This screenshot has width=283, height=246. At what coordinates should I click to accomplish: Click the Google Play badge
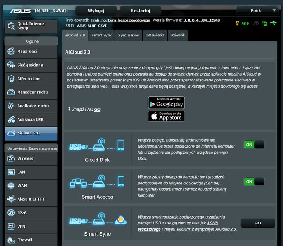166,103
